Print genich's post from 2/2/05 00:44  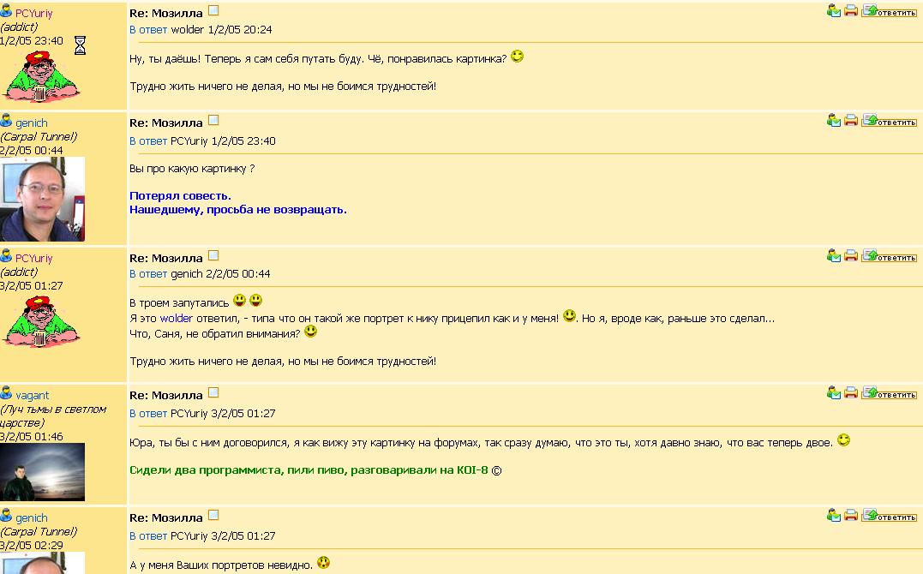pos(851,121)
